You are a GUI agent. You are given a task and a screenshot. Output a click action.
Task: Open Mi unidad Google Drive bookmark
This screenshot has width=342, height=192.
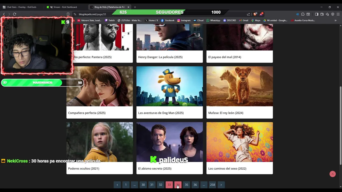pos(275,20)
